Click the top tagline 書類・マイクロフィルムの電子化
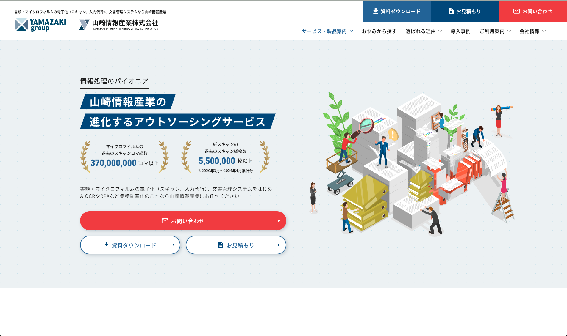This screenshot has height=336, width=567. [x=90, y=12]
